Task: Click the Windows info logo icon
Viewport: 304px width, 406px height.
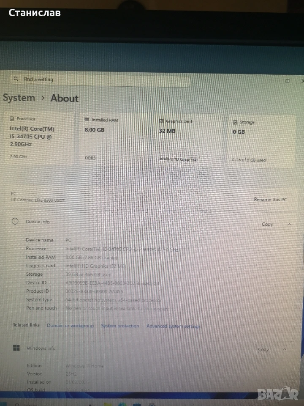Action: (x=16, y=348)
